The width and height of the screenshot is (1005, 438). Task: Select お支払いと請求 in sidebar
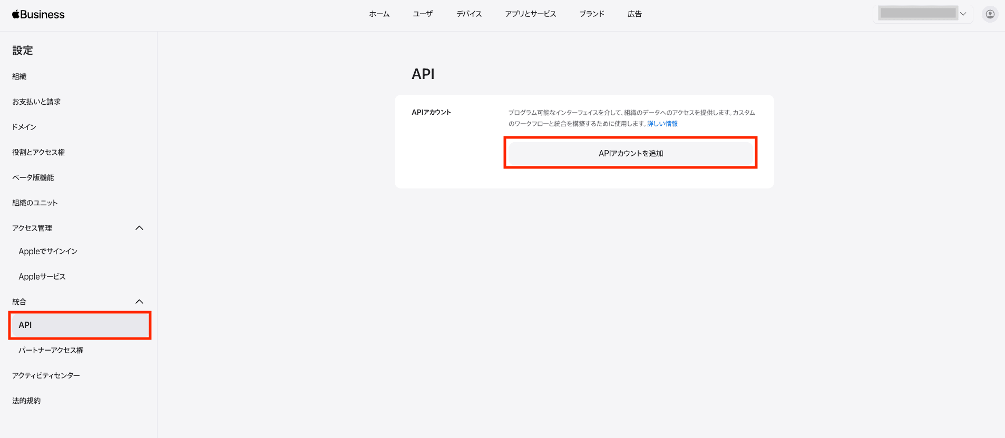coord(36,102)
